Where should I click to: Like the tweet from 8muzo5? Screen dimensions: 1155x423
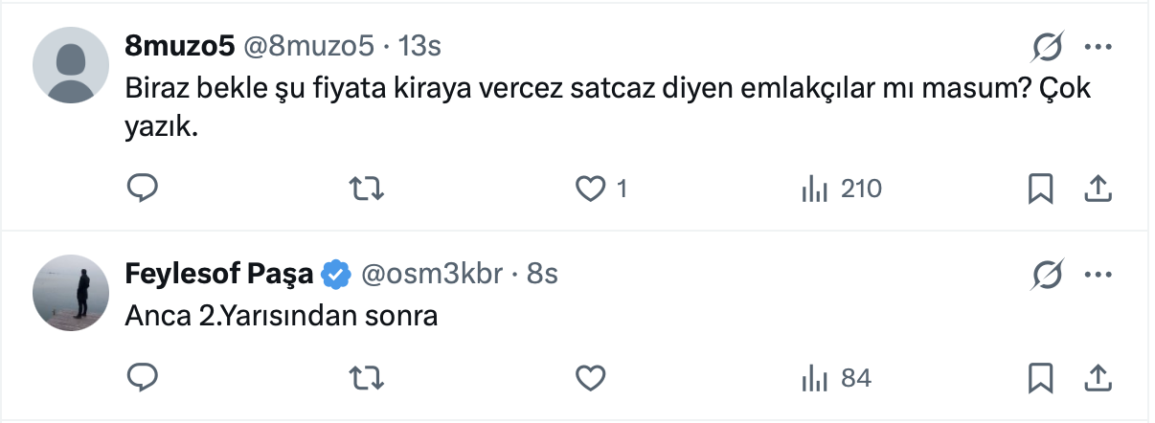coord(589,189)
